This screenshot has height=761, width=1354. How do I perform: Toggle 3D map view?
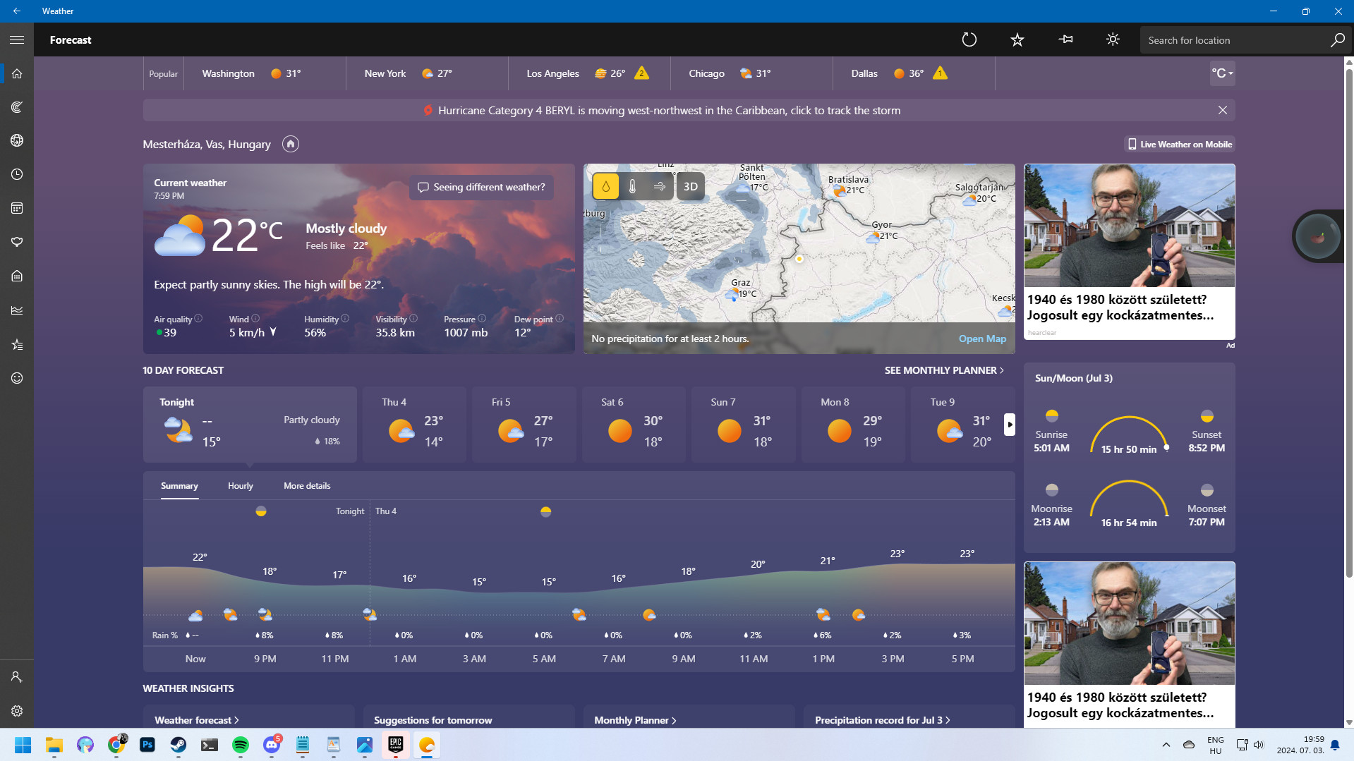691,187
